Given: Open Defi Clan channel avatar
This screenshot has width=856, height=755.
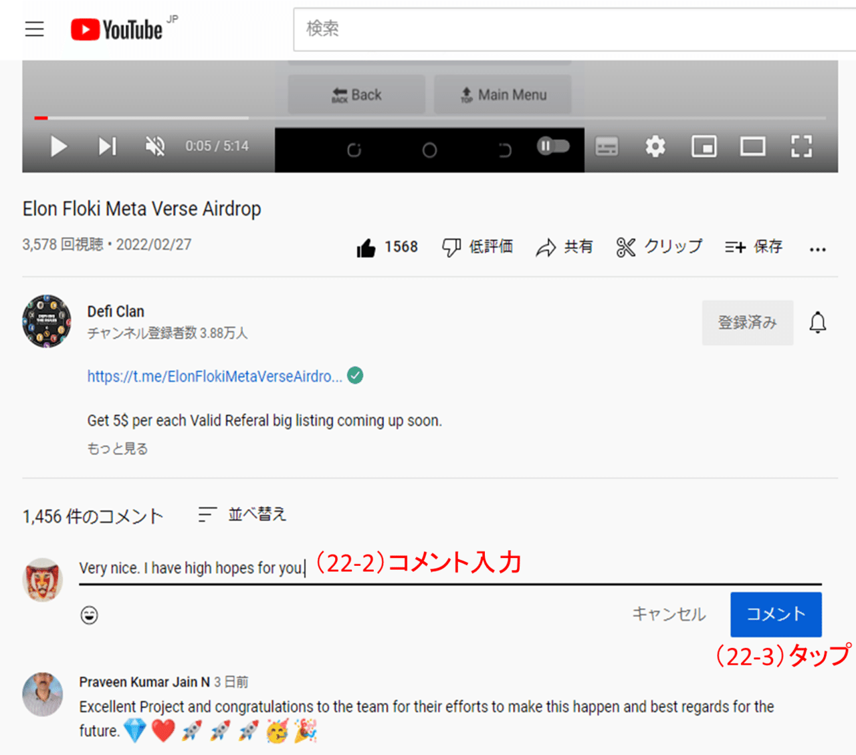Looking at the screenshot, I should pyautogui.click(x=47, y=321).
